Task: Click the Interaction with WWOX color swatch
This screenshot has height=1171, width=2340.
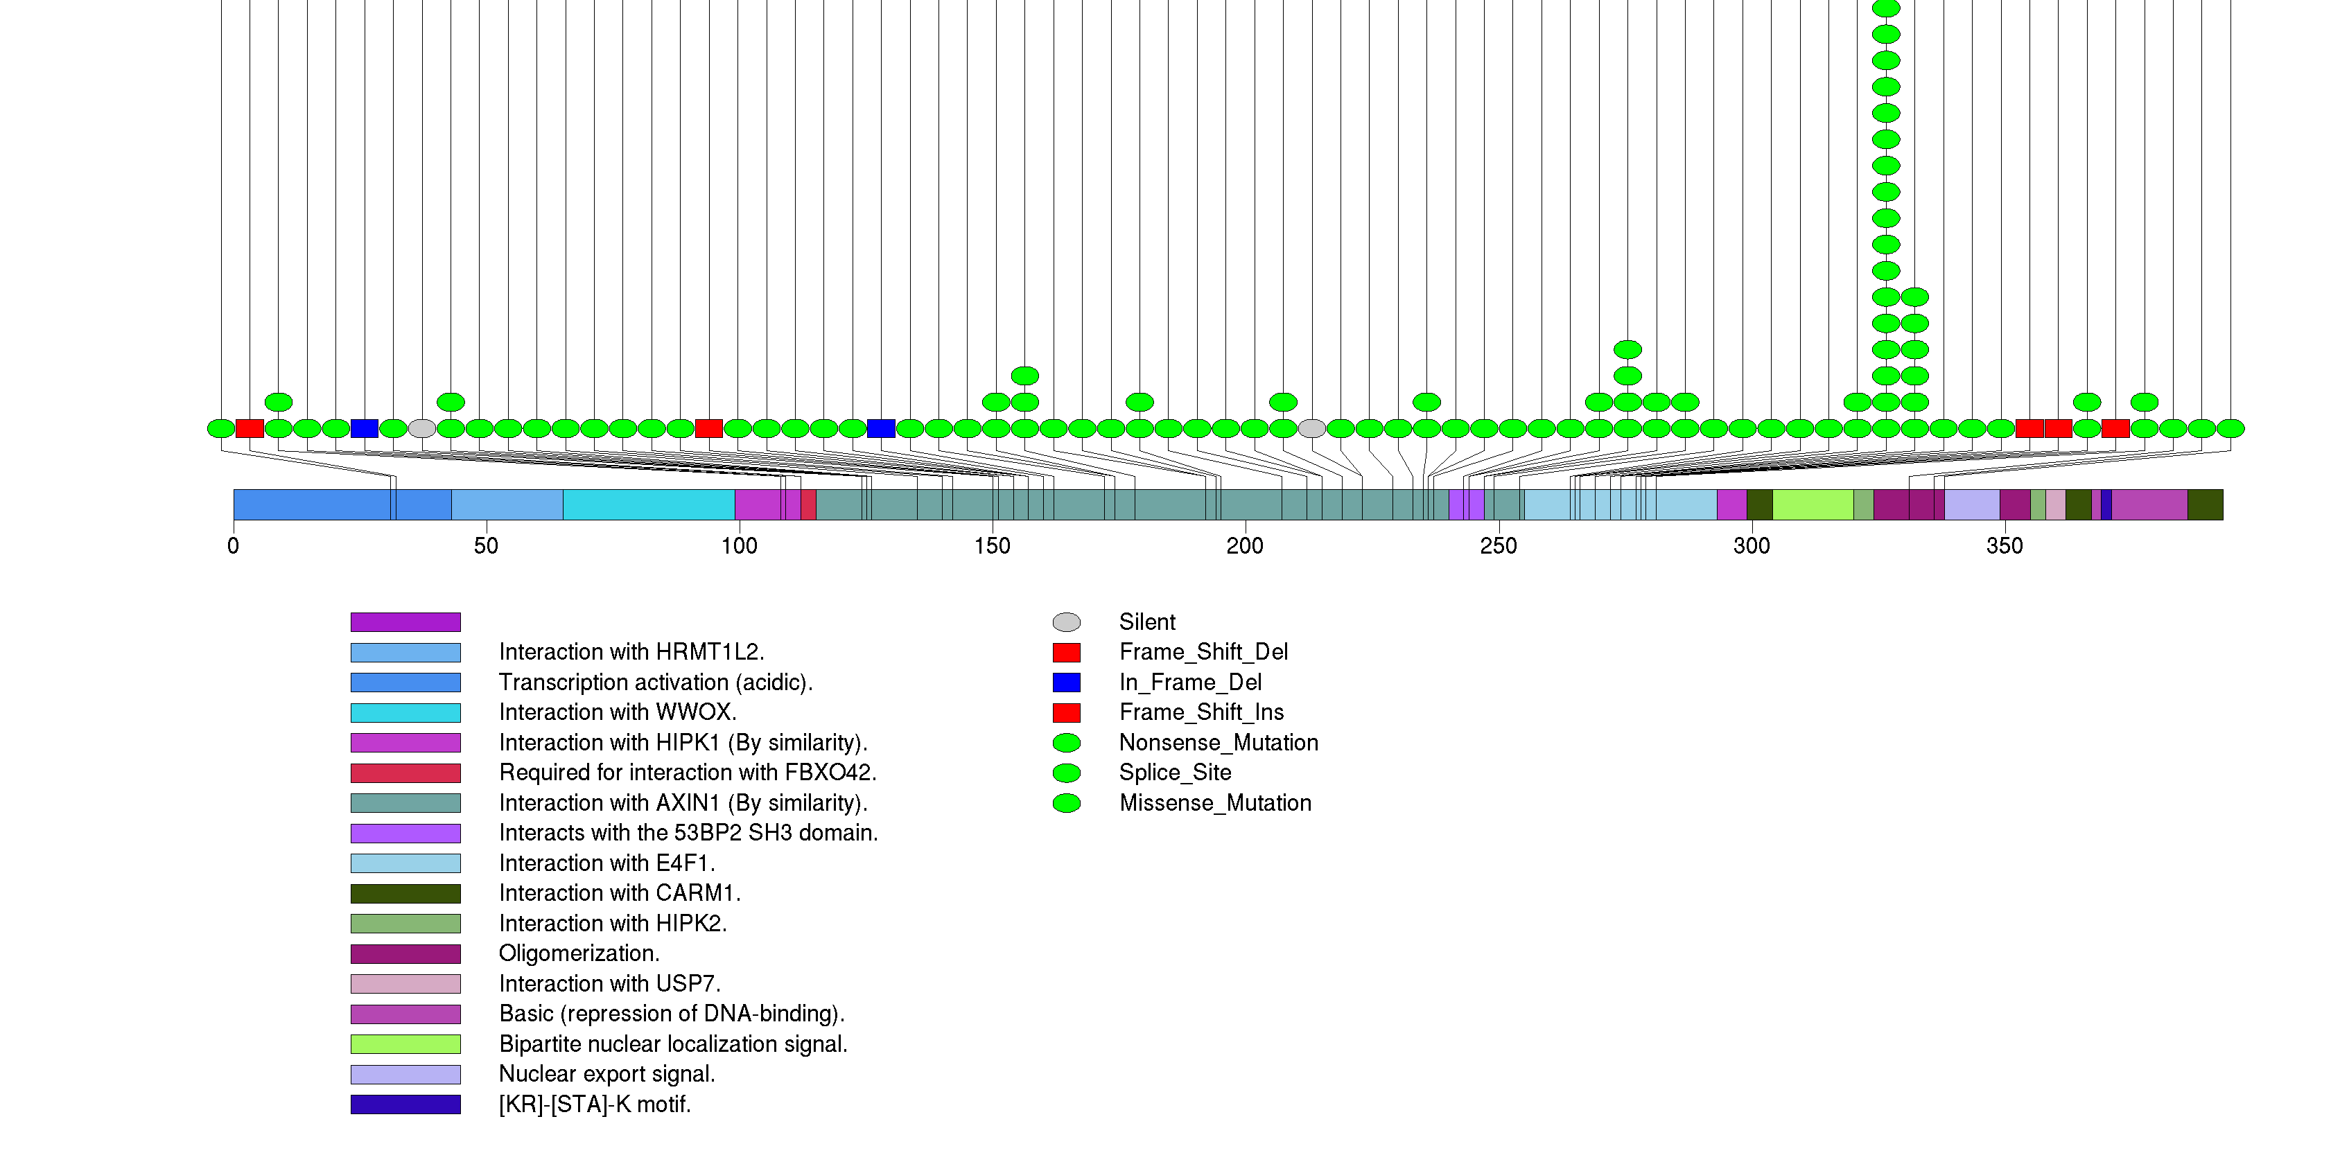Action: pyautogui.click(x=405, y=712)
